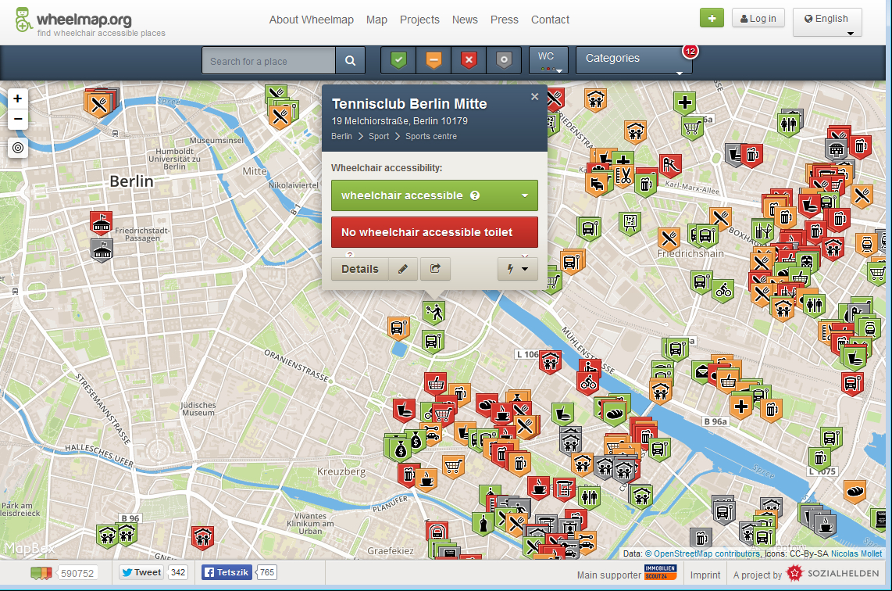This screenshot has height=591, width=892.
Task: Open Details for Tennisclub Berlin Mitte
Action: click(360, 269)
